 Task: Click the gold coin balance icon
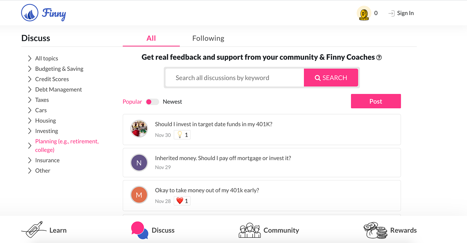[364, 13]
